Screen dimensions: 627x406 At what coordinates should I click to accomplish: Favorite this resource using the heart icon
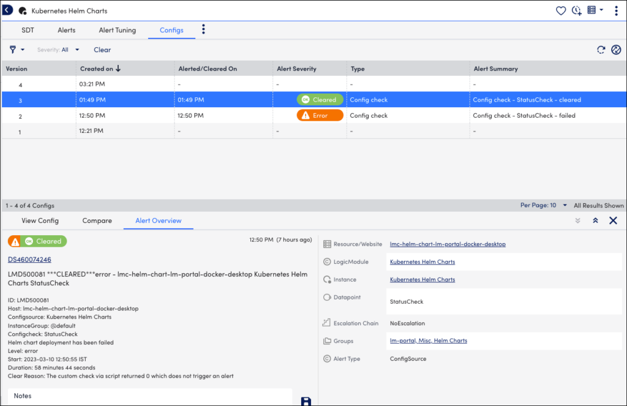click(x=561, y=10)
